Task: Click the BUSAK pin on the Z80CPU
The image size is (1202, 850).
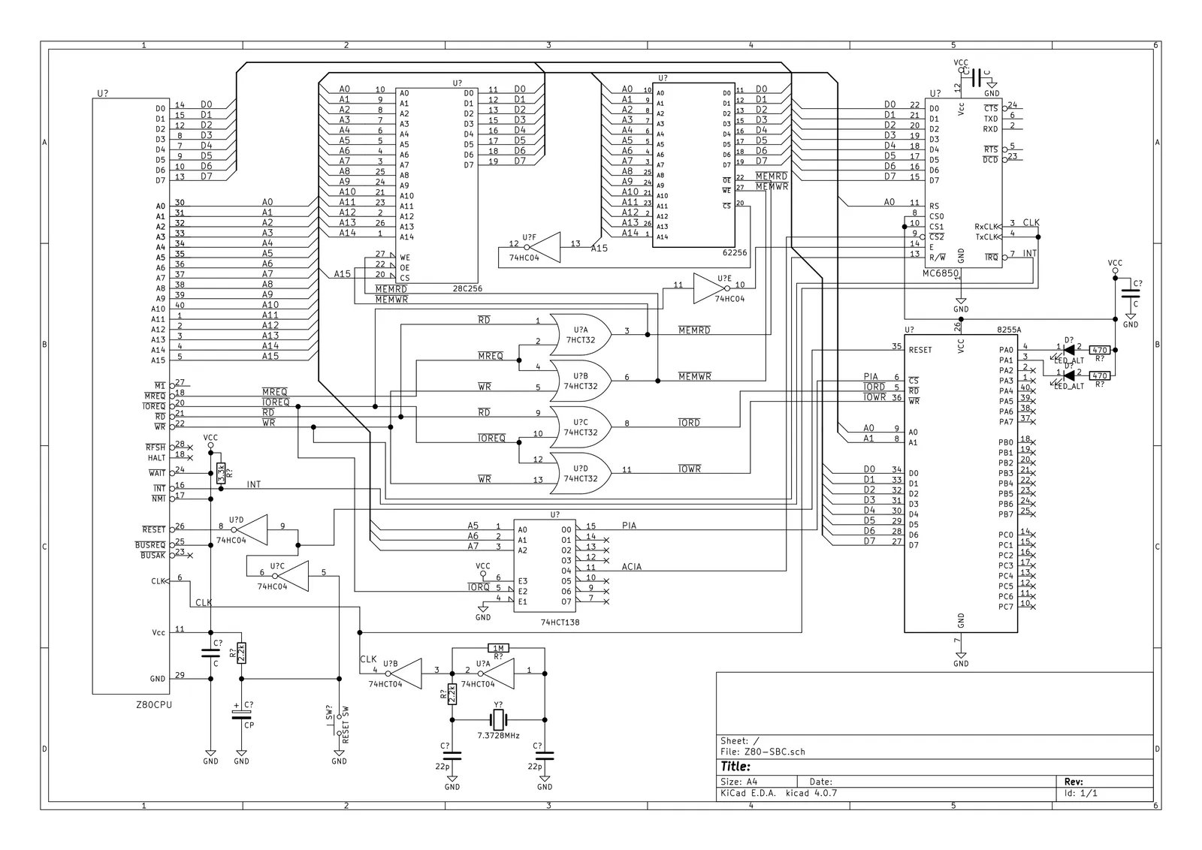Action: 153,556
